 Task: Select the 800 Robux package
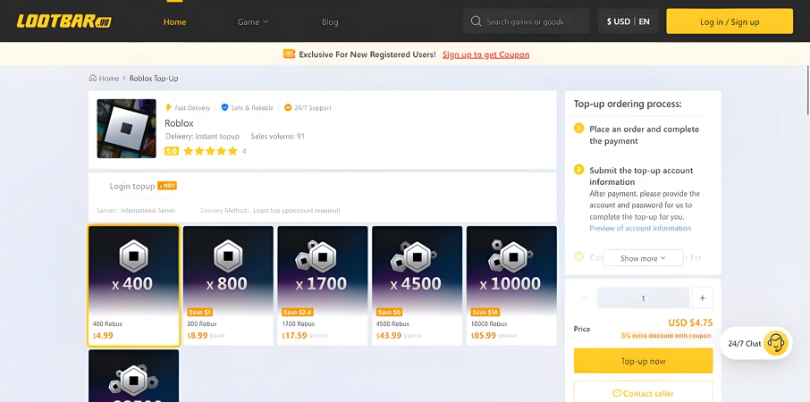(228, 285)
